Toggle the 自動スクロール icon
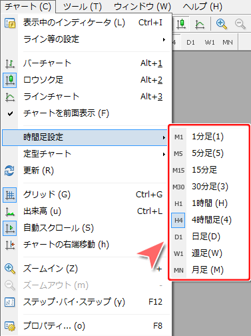The height and width of the screenshot is (336, 251). [9, 228]
